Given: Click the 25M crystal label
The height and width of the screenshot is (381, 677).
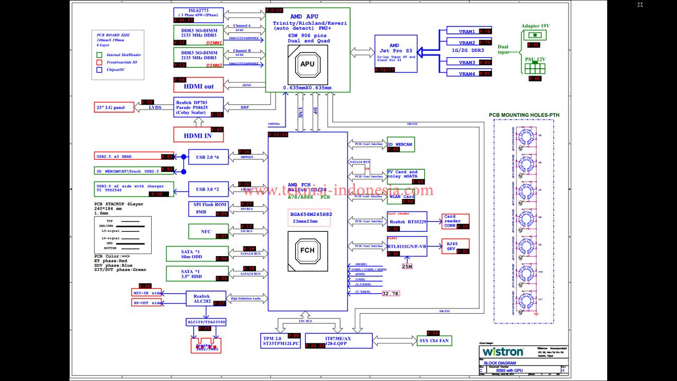Looking at the screenshot, I should pos(407,266).
